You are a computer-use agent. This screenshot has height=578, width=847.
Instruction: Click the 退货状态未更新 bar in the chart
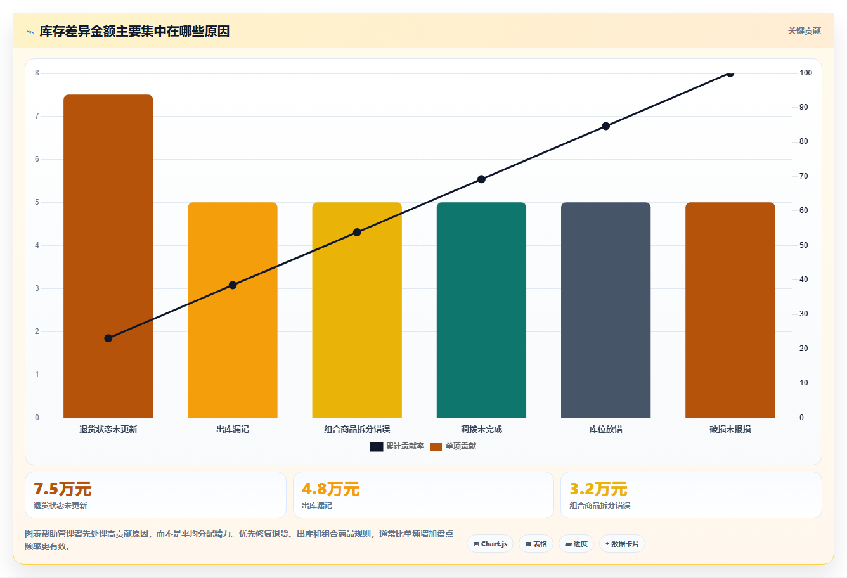[x=108, y=256]
